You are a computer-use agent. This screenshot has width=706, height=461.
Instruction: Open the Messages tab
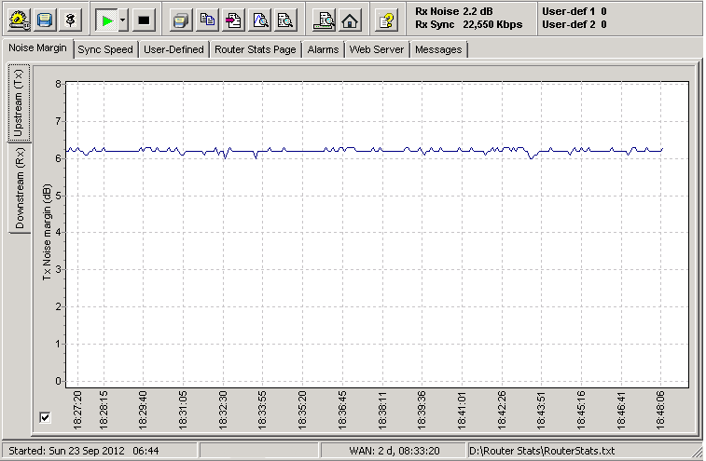(x=437, y=49)
